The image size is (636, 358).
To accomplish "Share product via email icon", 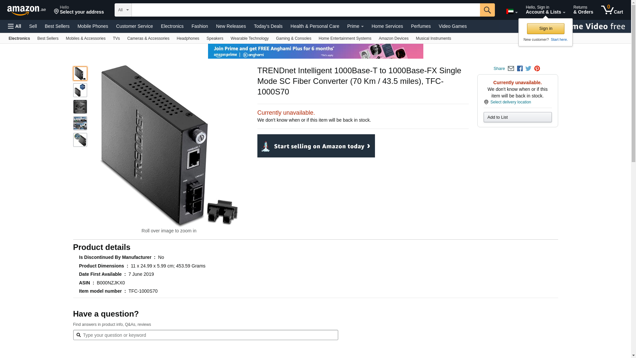I will click(511, 69).
